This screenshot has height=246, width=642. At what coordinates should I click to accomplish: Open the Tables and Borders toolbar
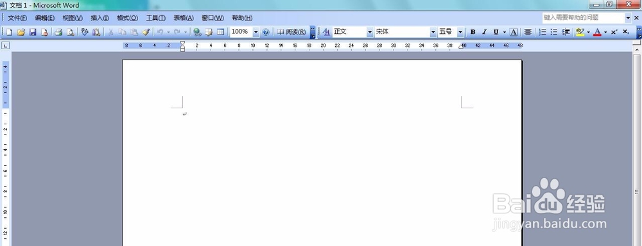point(209,32)
